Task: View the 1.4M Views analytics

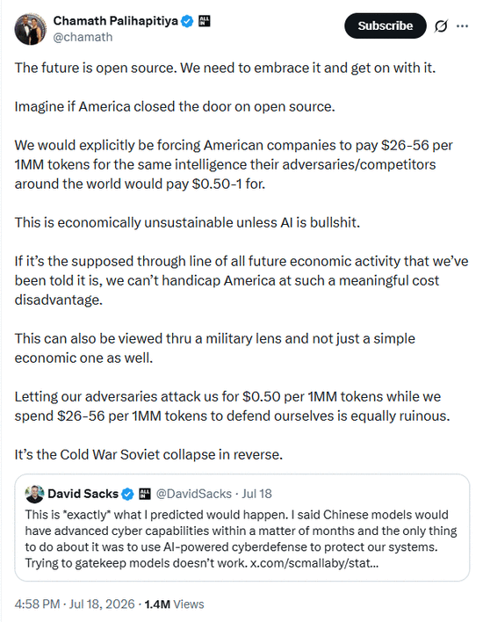Action: (x=174, y=604)
